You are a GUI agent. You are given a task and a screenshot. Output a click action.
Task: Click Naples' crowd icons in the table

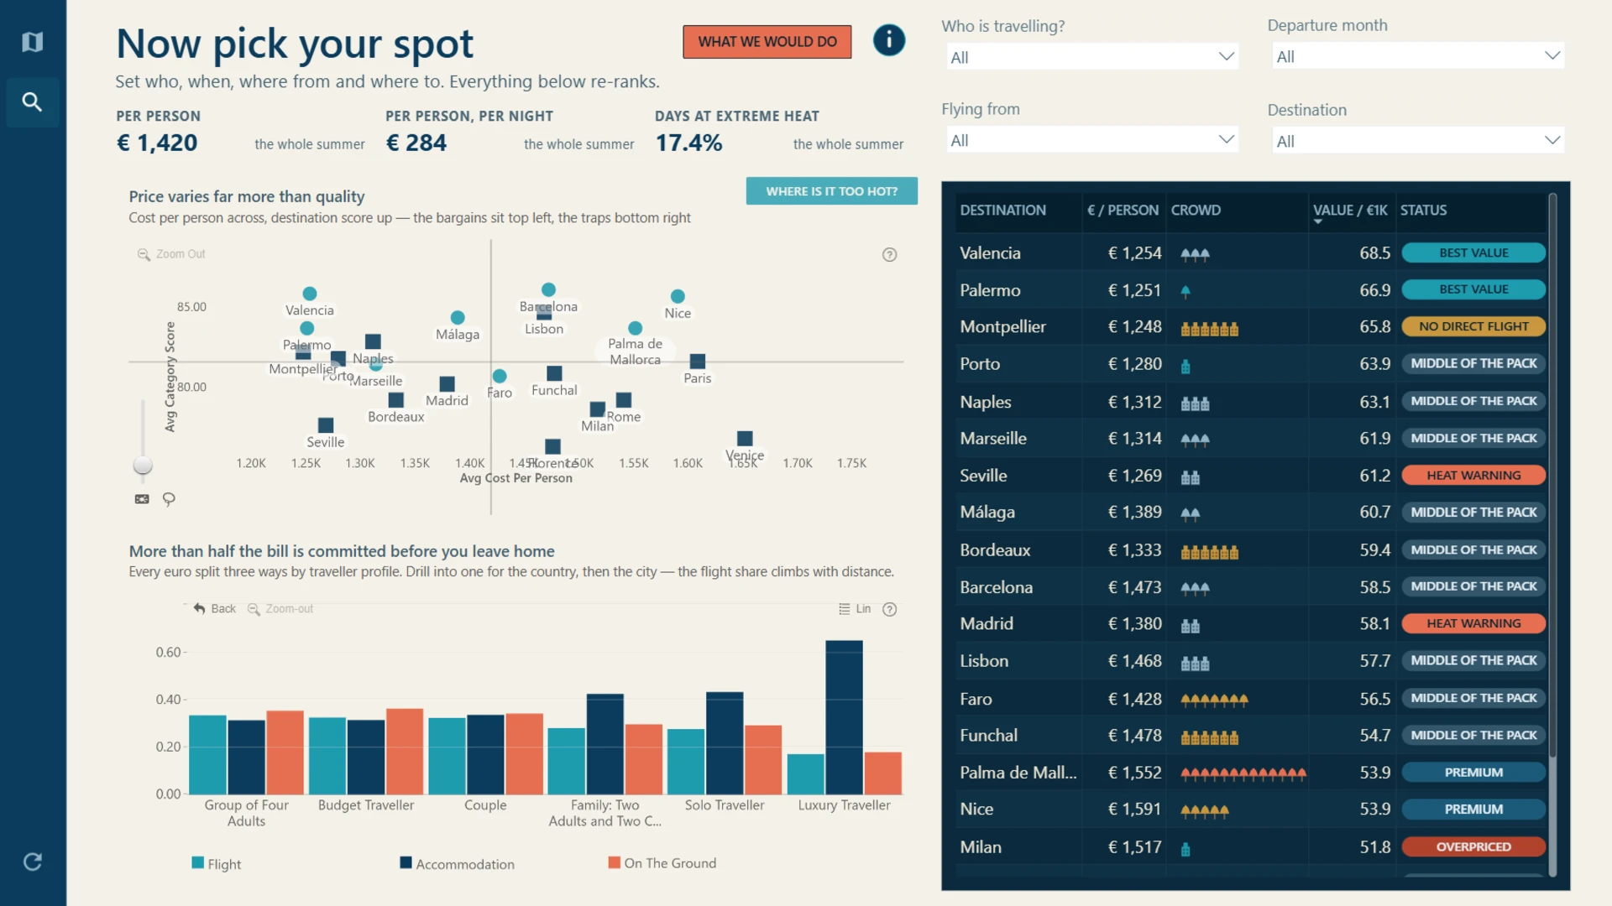pos(1195,404)
